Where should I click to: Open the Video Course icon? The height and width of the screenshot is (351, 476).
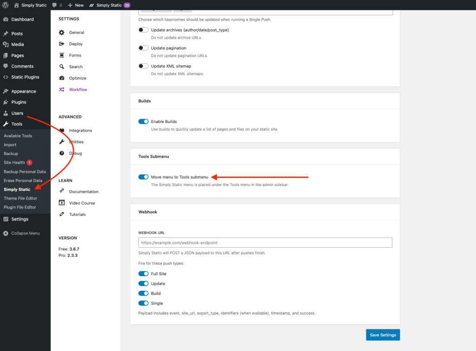tap(62, 203)
